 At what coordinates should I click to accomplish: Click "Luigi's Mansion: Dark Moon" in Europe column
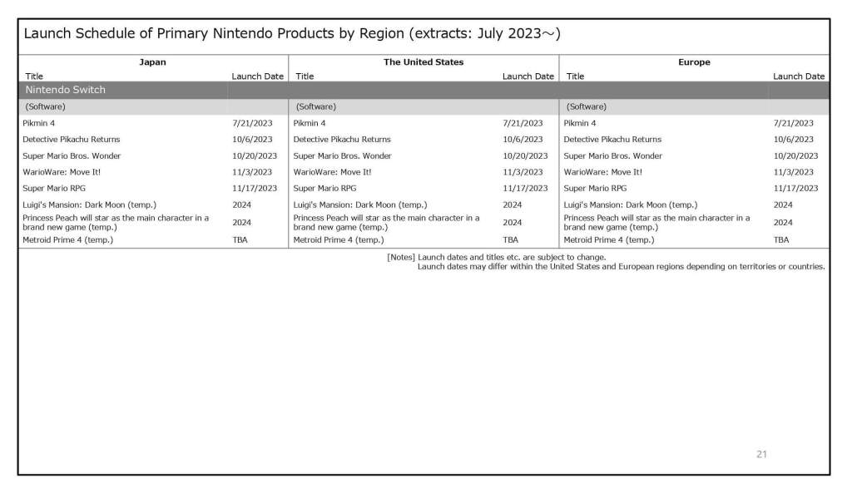[630, 205]
